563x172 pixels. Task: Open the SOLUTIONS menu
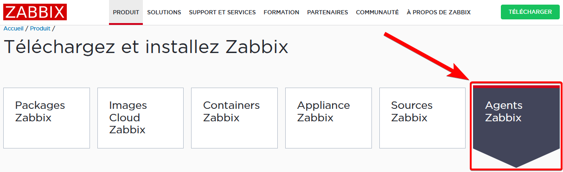164,12
